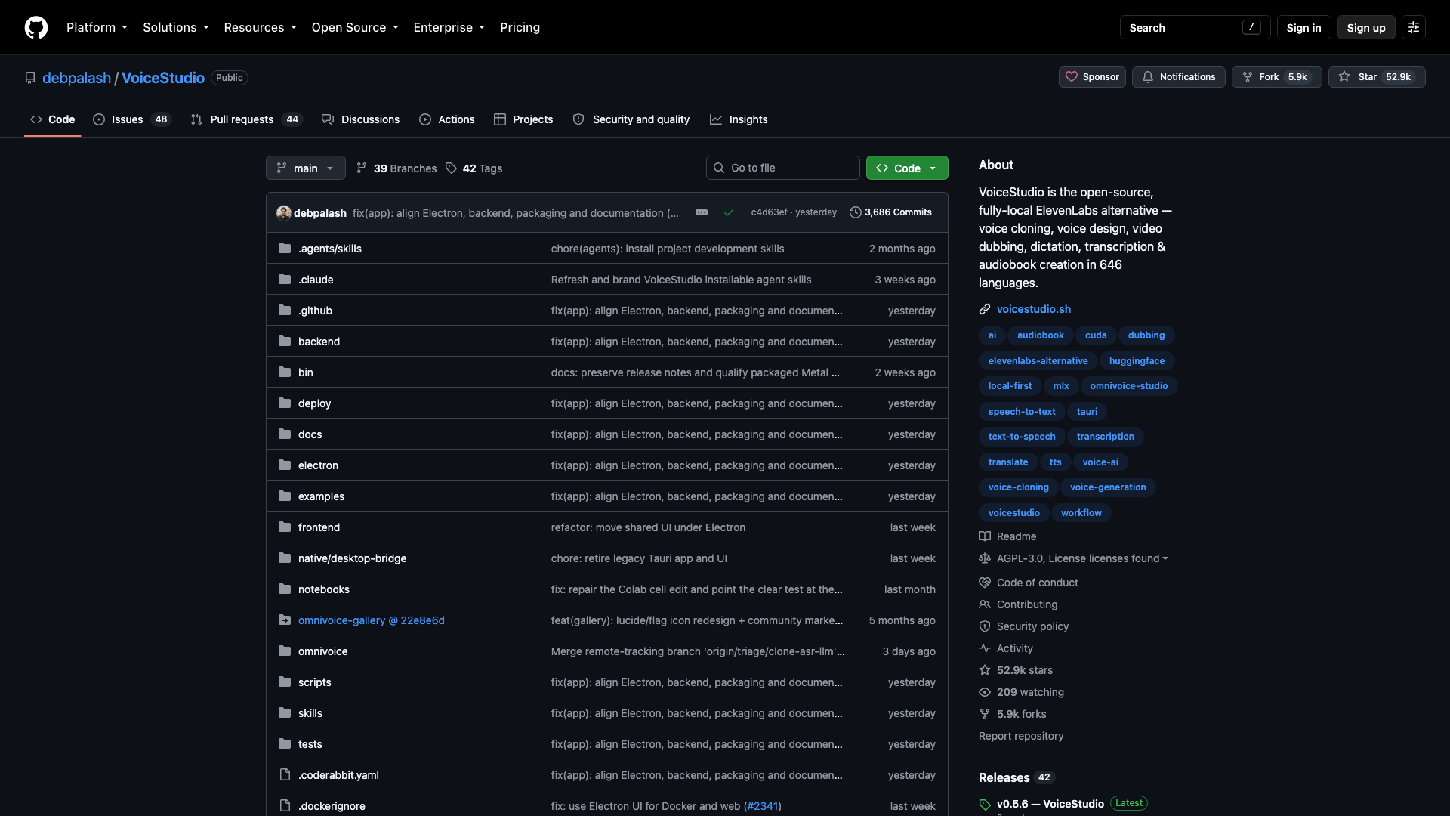
Task: Expand the Solutions navigation menu
Action: pos(176,27)
